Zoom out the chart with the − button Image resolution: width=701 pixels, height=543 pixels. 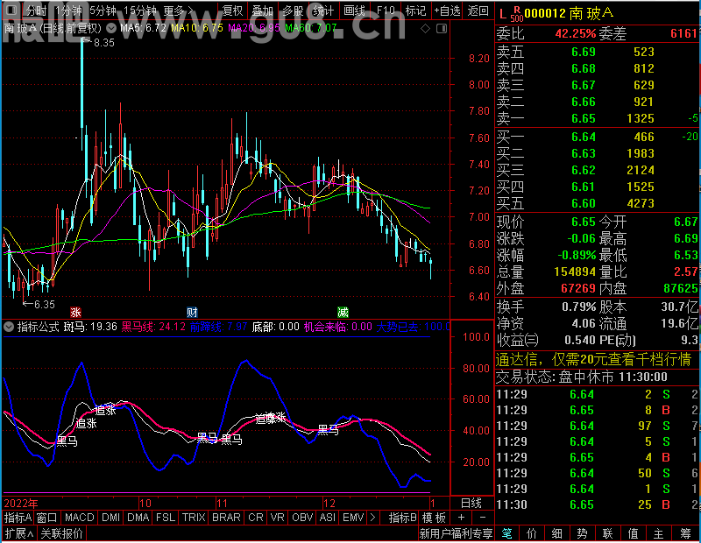click(x=483, y=518)
